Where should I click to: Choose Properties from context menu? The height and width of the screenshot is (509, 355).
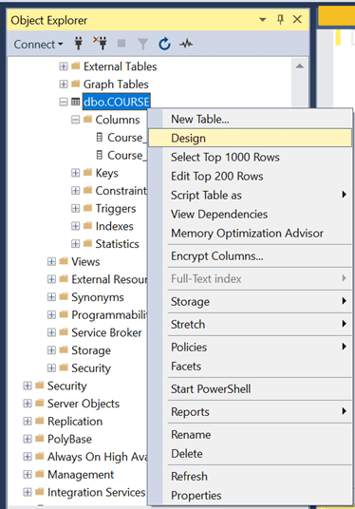pos(251,496)
